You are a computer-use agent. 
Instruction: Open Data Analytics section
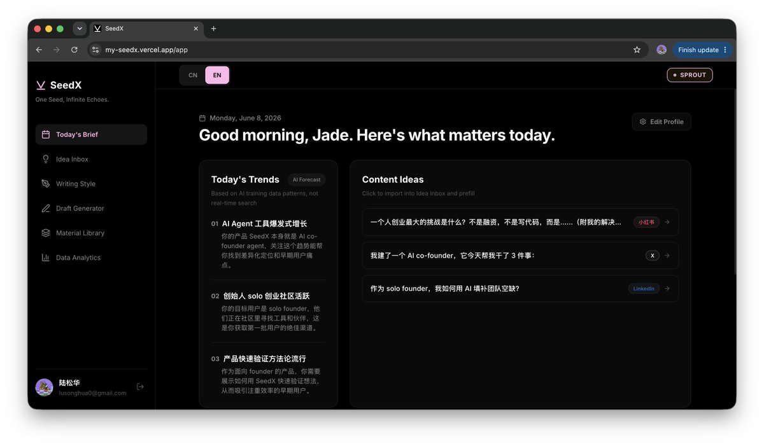[x=91, y=258]
